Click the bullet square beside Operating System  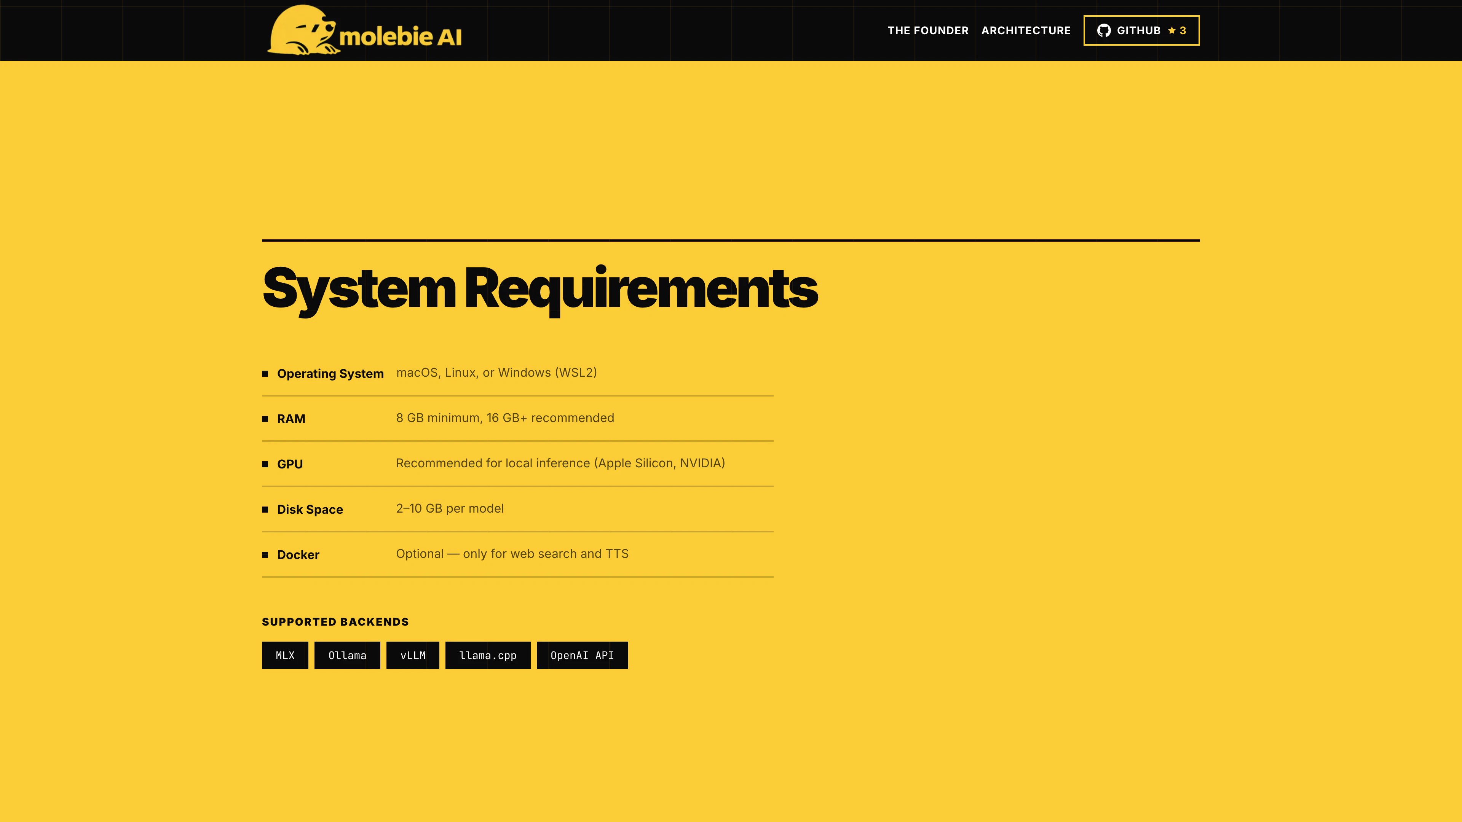(265, 373)
